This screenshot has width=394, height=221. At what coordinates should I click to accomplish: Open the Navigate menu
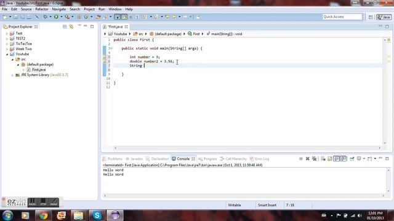tap(59, 9)
